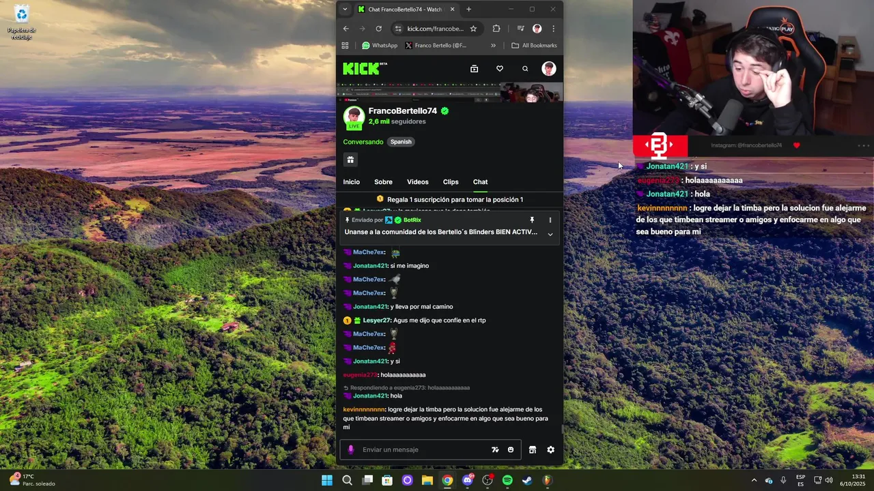Open the emoji picker
The image size is (874, 491).
coord(511,449)
